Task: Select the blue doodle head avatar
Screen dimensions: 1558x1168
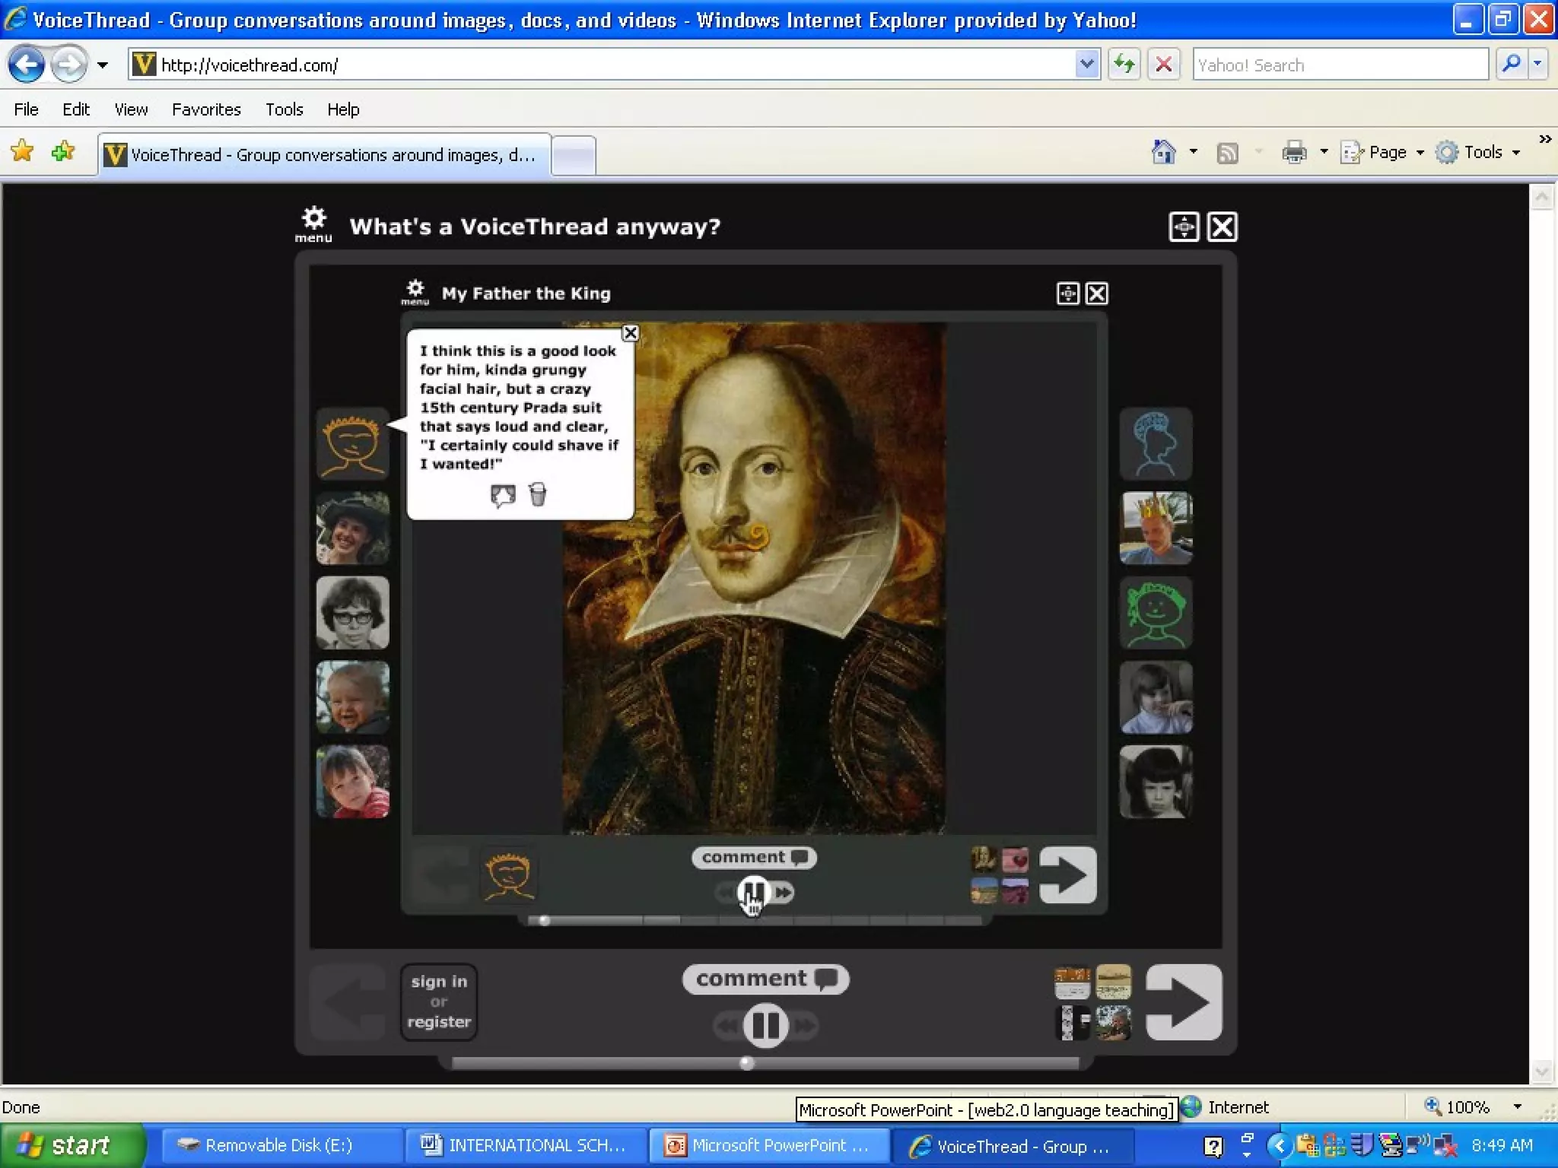Action: coord(1155,443)
